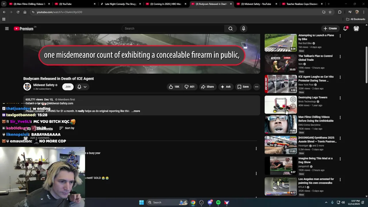Open options for Attempting to Launch a Plane
Screen dimensions: 368x207
coord(340,36)
